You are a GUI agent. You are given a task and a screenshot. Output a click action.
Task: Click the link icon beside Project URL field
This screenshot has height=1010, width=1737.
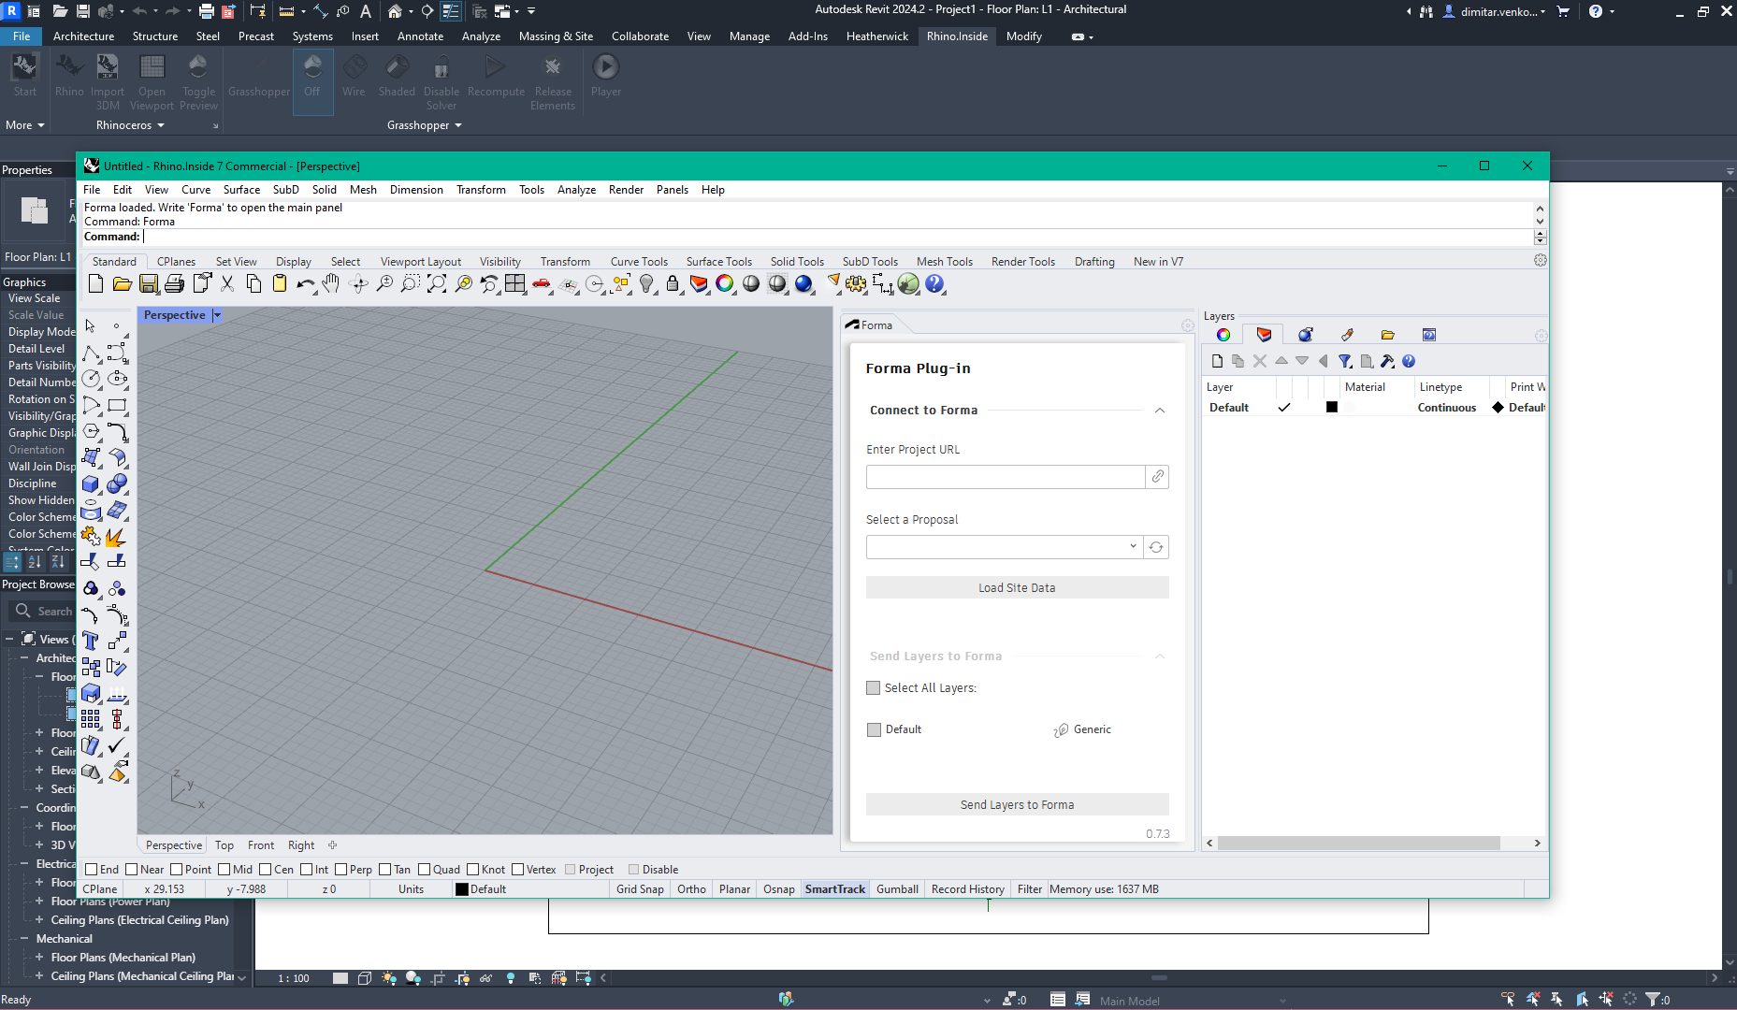coord(1158,477)
